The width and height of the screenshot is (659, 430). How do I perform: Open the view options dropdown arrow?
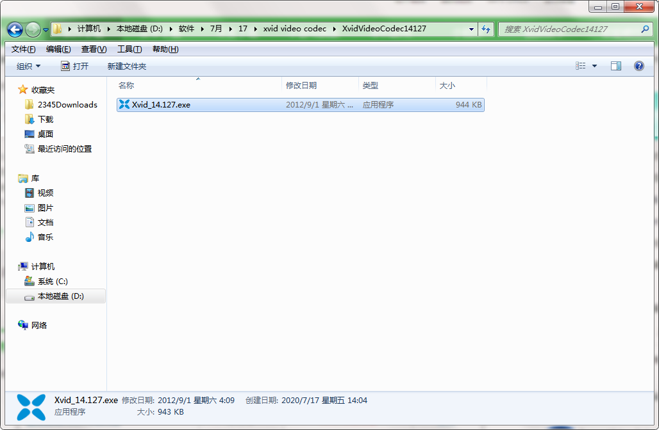594,66
